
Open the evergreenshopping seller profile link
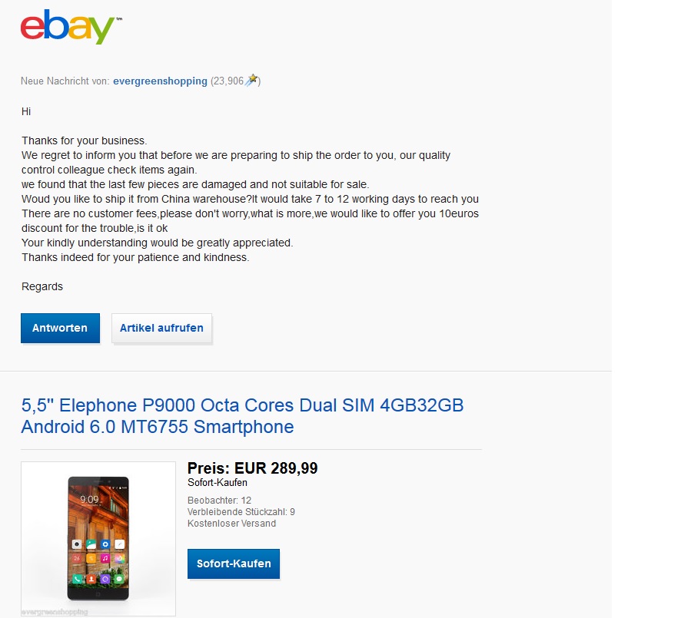160,81
